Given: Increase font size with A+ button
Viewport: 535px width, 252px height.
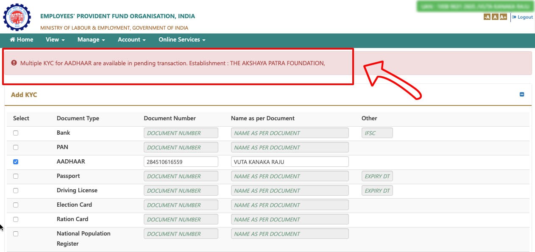Looking at the screenshot, I should point(503,17).
